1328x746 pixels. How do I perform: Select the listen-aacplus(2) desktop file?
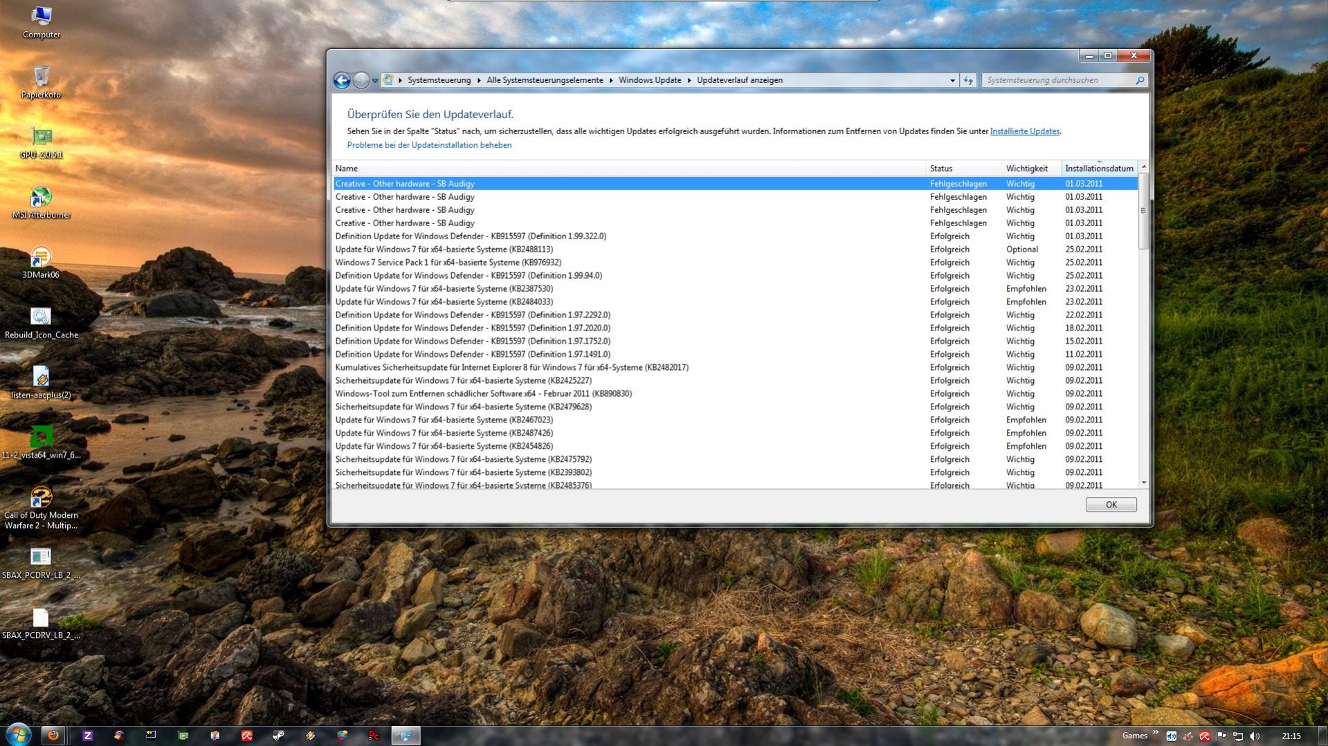[x=42, y=383]
